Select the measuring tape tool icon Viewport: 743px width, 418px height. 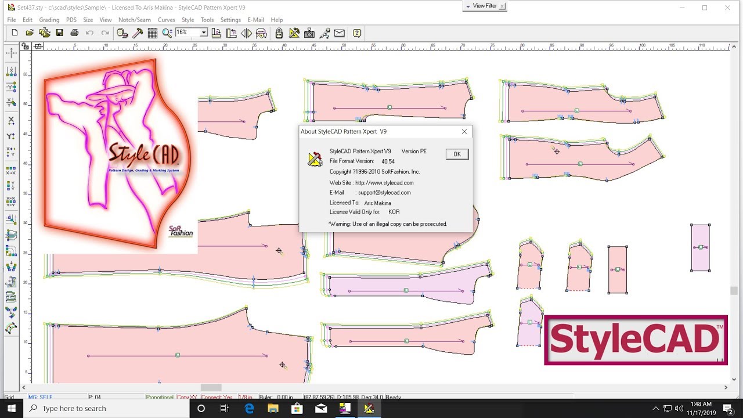click(x=122, y=33)
